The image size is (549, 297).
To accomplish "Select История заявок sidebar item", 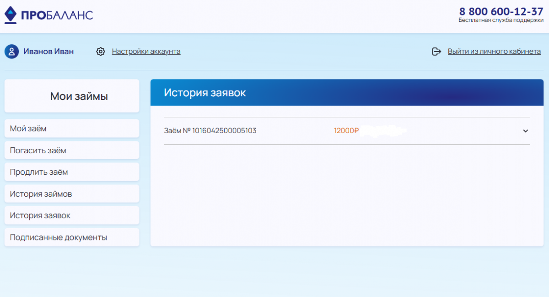I will pos(72,215).
